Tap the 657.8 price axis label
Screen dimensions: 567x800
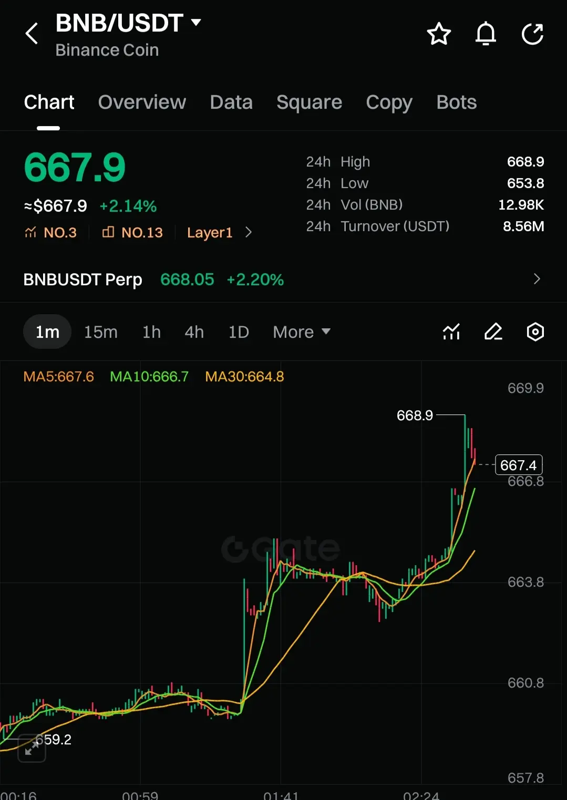tap(525, 778)
